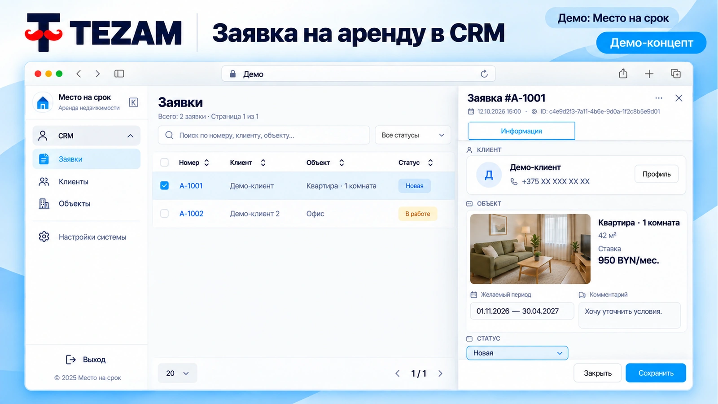Open Настройки системы in the sidebar
The height and width of the screenshot is (404, 718).
[x=87, y=237]
